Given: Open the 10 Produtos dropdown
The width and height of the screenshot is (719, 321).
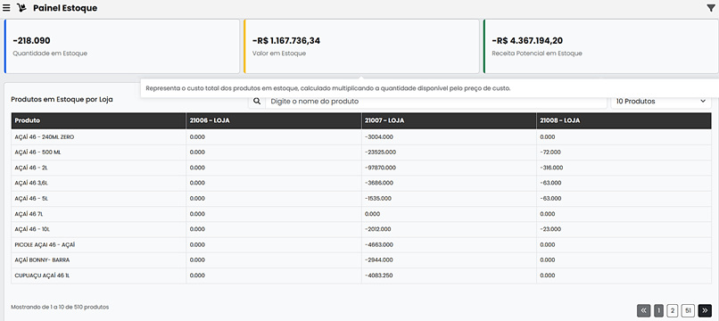Looking at the screenshot, I should coord(661,102).
